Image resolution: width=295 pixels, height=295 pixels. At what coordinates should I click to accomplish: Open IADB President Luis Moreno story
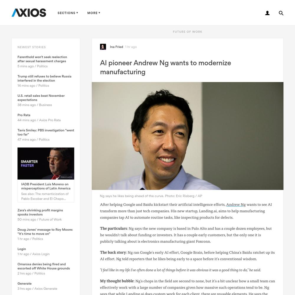pos(46,186)
